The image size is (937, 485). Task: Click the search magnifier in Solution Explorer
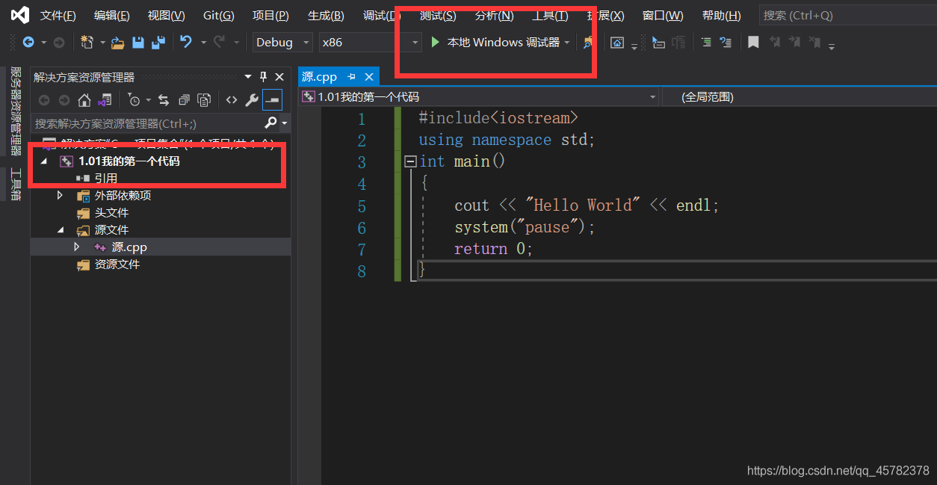pos(270,123)
